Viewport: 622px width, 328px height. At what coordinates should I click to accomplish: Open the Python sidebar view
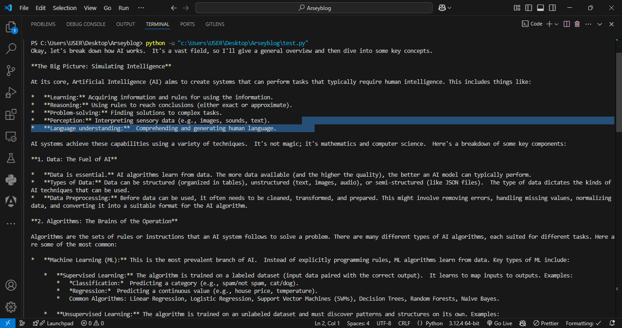pos(11,180)
